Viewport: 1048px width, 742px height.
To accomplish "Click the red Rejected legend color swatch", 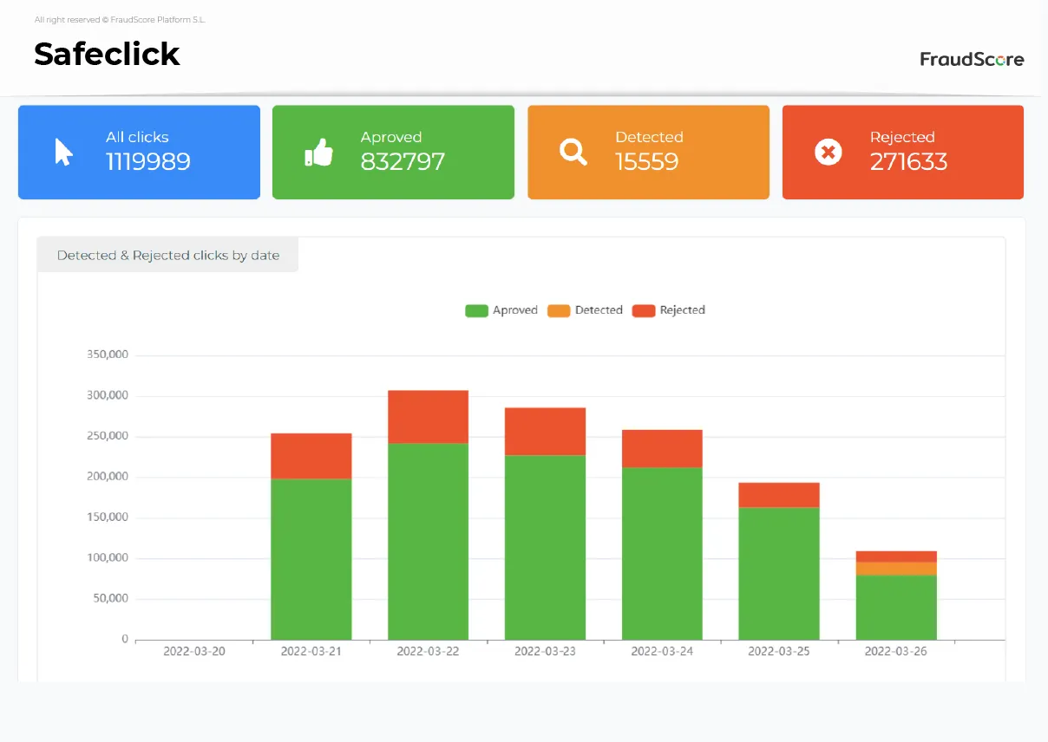I will click(x=643, y=310).
